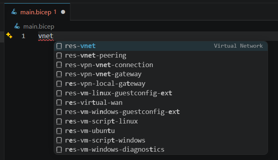Screen dimensions: 278x160
Task: Click the Bicep file icon in breadcrumb
Action: click(x=17, y=26)
